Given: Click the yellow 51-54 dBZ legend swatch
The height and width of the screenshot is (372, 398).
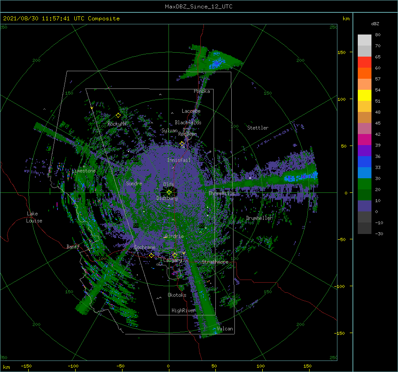Looking at the screenshot, I should 364,96.
